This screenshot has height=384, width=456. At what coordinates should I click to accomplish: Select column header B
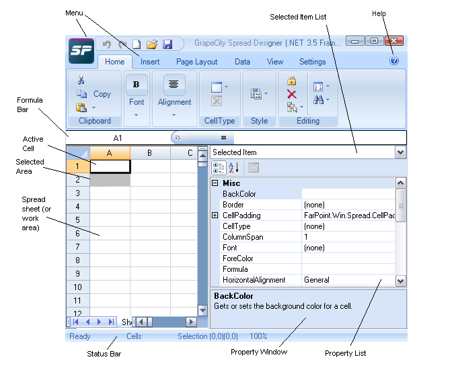tap(150, 152)
